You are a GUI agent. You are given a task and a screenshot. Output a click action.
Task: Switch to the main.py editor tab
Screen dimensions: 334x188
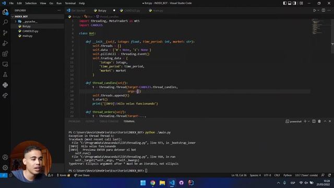click(x=156, y=10)
